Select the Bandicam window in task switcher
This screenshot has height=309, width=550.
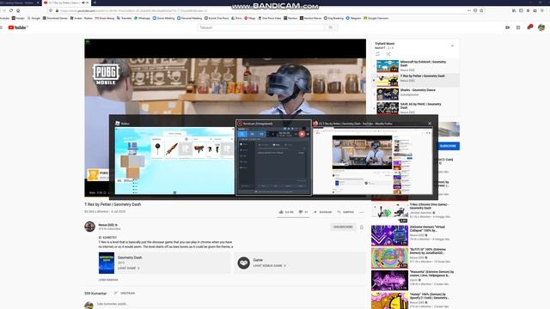tap(273, 158)
